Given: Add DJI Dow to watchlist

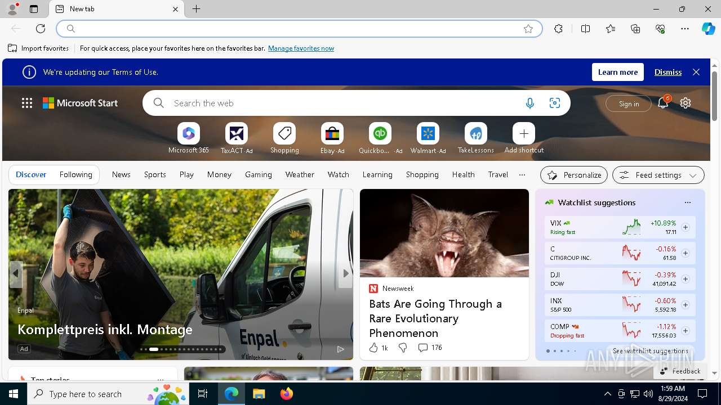Looking at the screenshot, I should coord(686,279).
